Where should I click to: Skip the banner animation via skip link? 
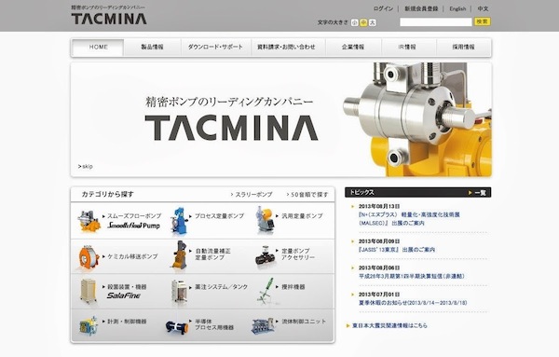point(86,167)
